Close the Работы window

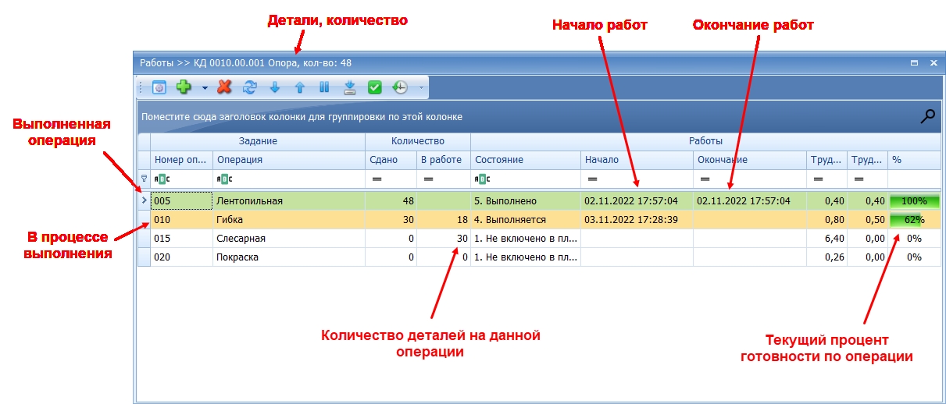933,62
